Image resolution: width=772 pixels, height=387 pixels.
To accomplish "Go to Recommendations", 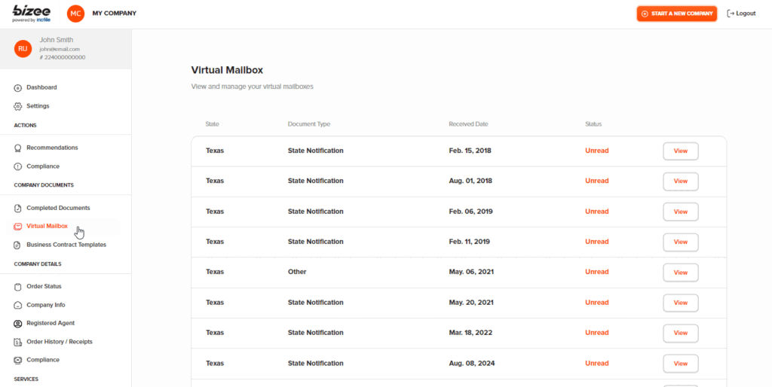I will (52, 148).
